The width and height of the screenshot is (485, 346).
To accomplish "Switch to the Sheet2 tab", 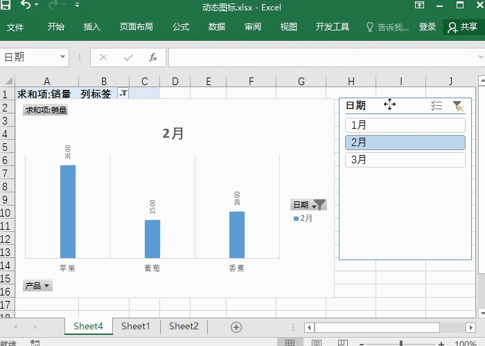I will tap(184, 326).
